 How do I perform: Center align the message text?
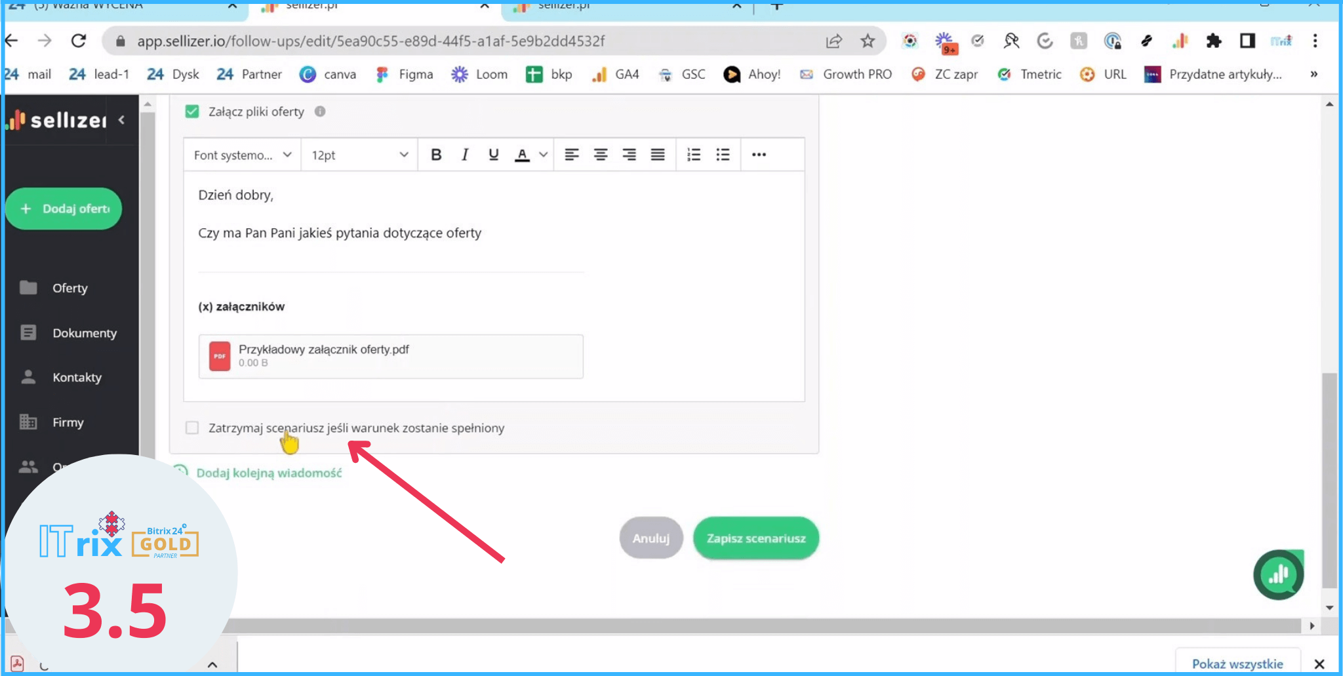pos(600,155)
